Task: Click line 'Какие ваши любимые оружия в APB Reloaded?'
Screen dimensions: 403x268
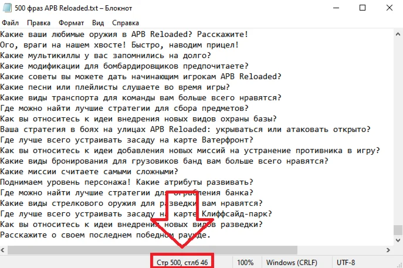Action: tap(124, 34)
